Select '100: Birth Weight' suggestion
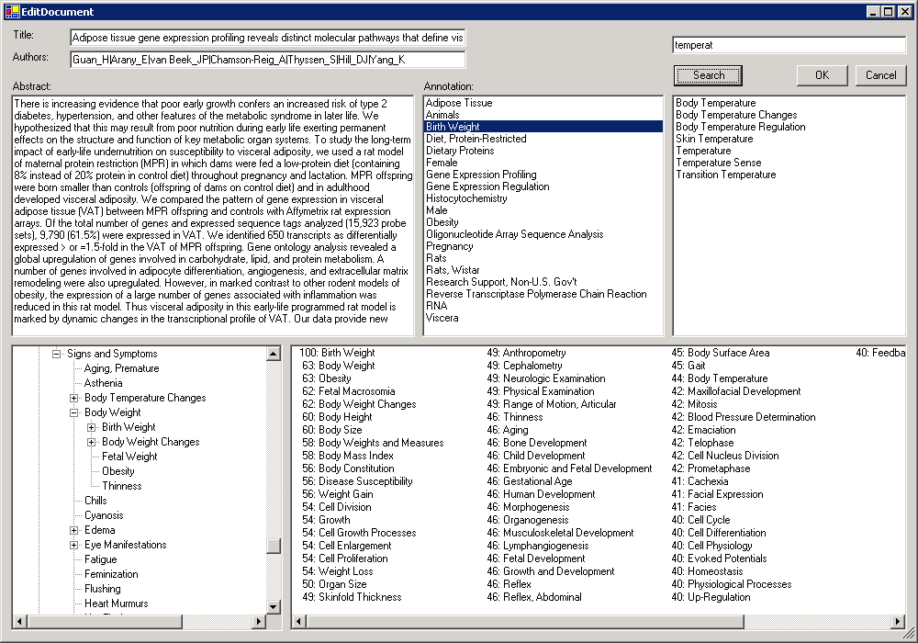 [337, 353]
